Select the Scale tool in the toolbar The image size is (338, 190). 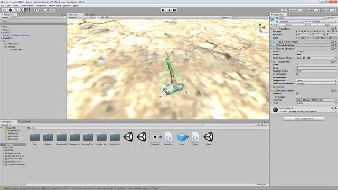pos(22,10)
